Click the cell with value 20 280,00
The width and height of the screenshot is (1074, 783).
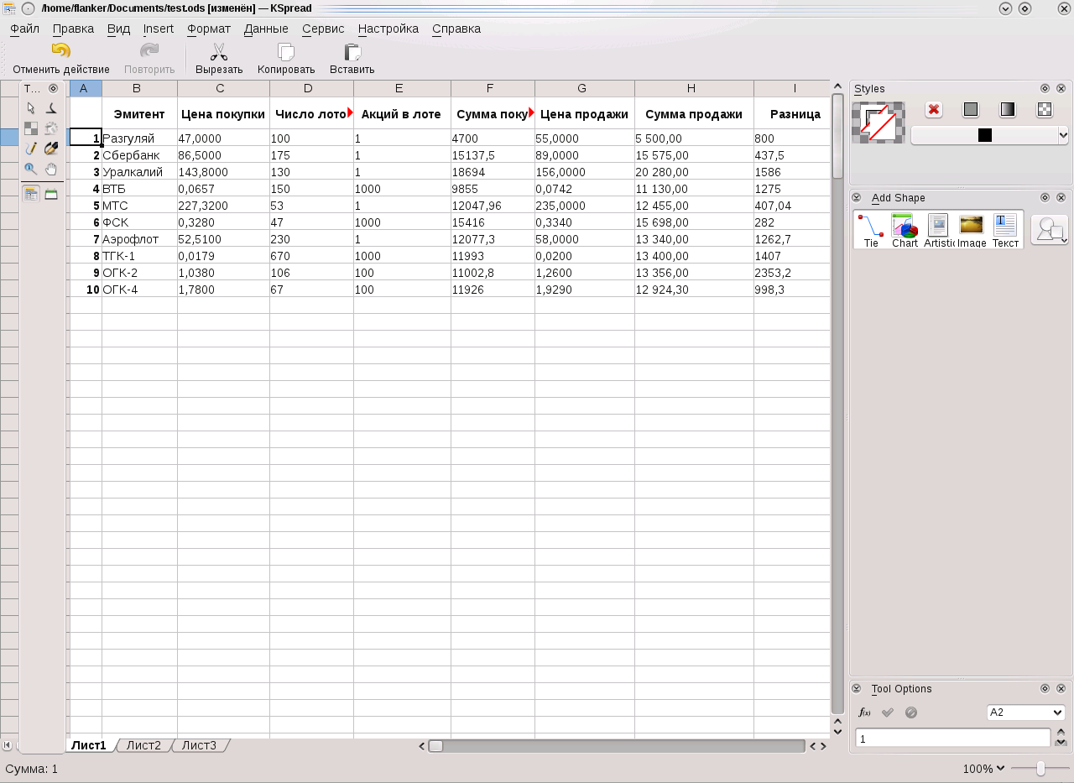coord(694,172)
